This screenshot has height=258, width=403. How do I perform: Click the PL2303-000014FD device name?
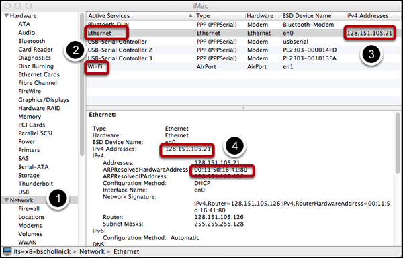(x=310, y=50)
